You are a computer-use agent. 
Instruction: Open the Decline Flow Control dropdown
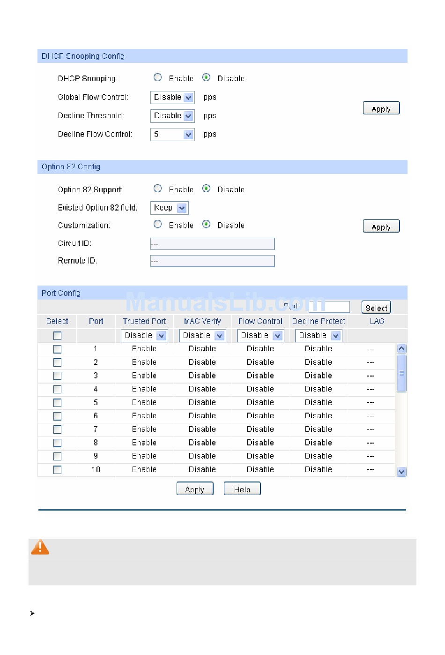[172, 135]
